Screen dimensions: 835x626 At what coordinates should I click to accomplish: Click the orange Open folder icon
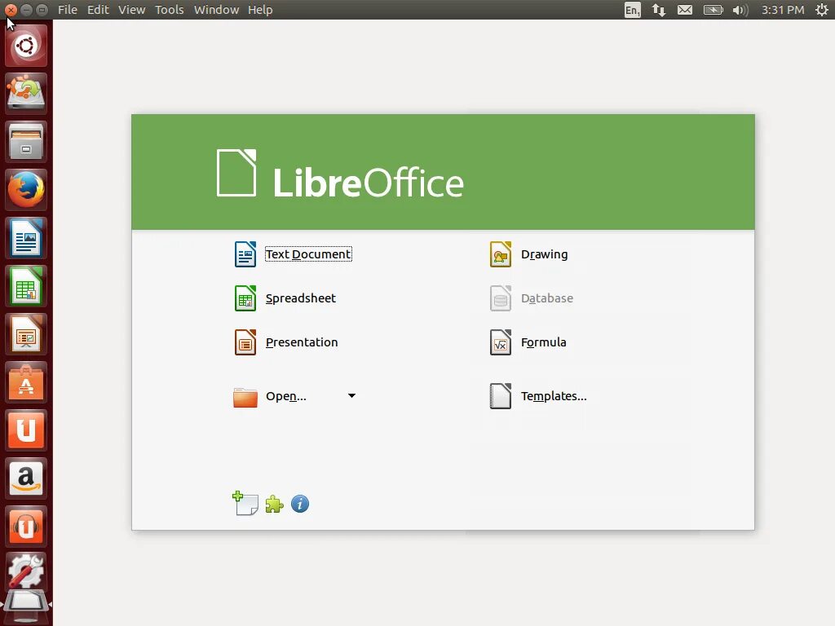pos(245,397)
